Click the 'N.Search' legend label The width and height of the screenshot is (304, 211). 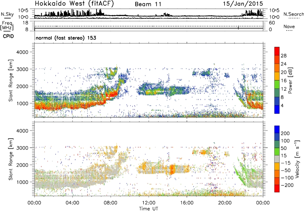(293, 14)
